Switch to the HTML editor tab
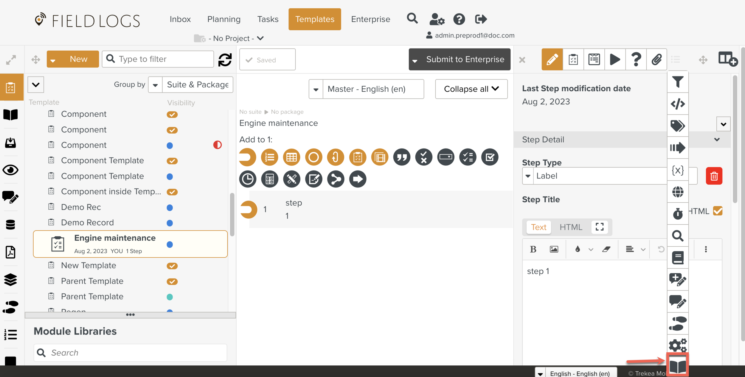This screenshot has width=745, height=377. point(571,227)
